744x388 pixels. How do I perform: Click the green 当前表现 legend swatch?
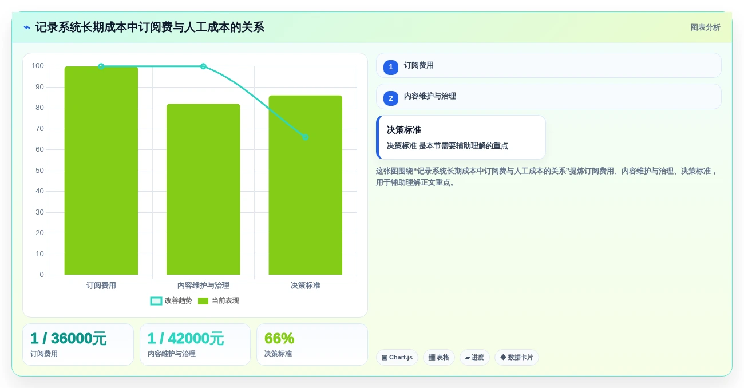point(203,301)
